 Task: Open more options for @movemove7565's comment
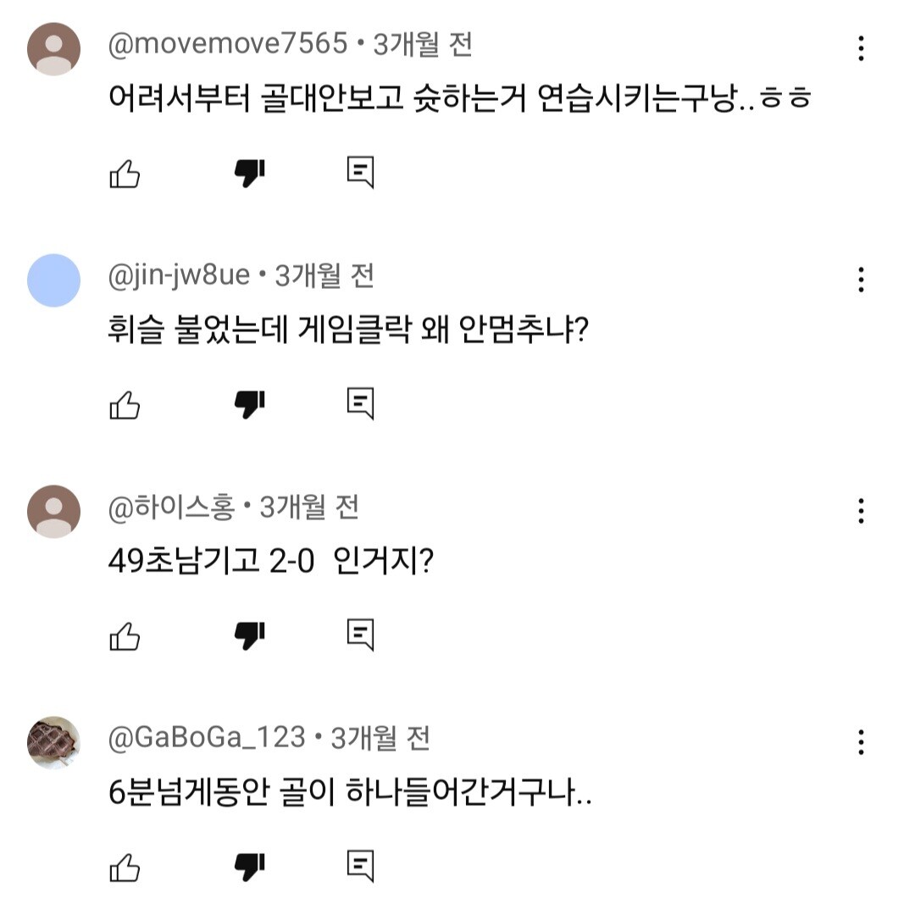click(861, 48)
